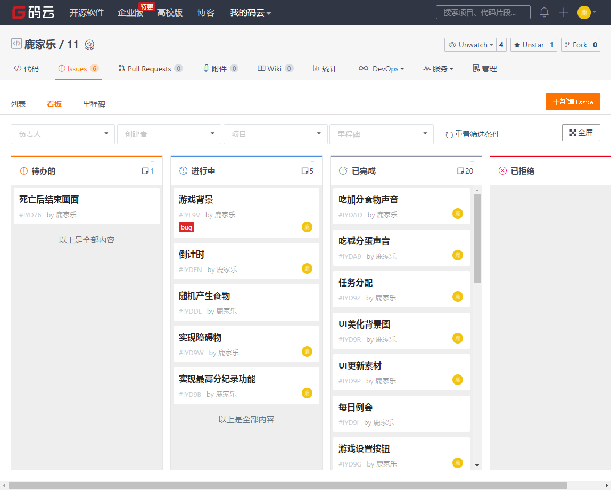Click the 新建Issue button
Viewport: 611px width, 490px height.
pyautogui.click(x=573, y=102)
